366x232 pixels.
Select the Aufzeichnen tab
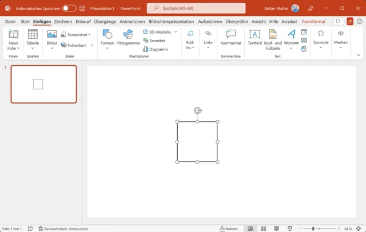(x=210, y=22)
